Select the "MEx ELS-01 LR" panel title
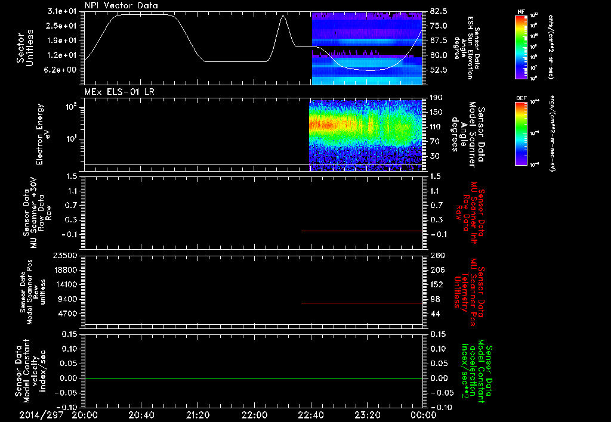Viewport: 611px width, 422px height. coord(119,92)
